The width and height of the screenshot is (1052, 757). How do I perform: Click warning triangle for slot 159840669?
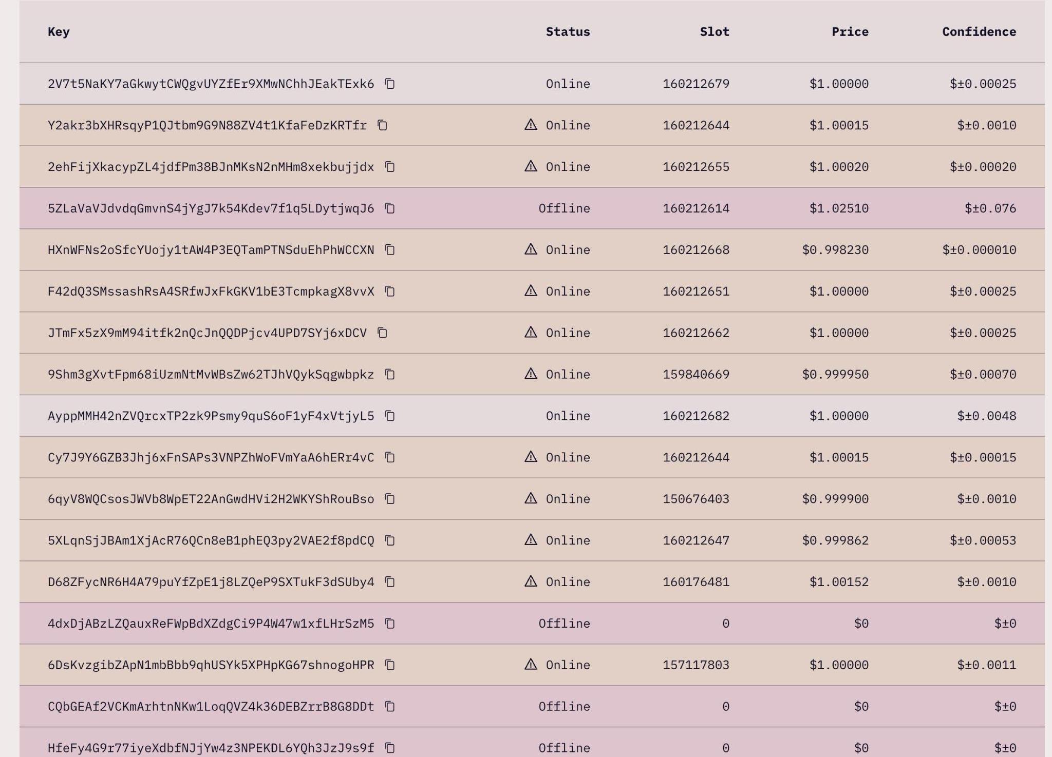[x=531, y=374]
